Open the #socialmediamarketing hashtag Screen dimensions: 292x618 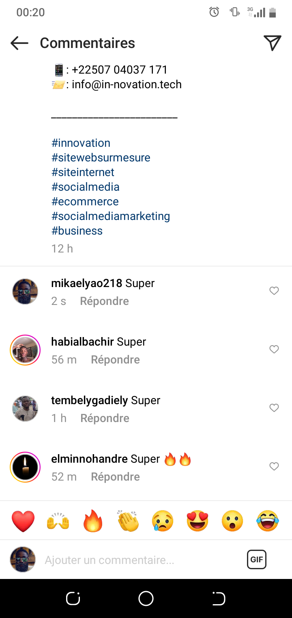(x=111, y=216)
